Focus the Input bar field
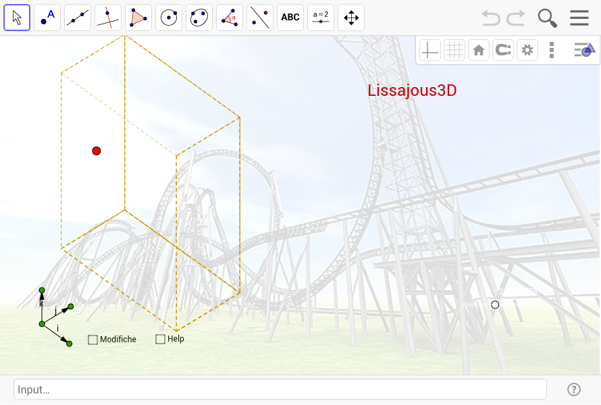The height and width of the screenshot is (405, 601). [280, 389]
